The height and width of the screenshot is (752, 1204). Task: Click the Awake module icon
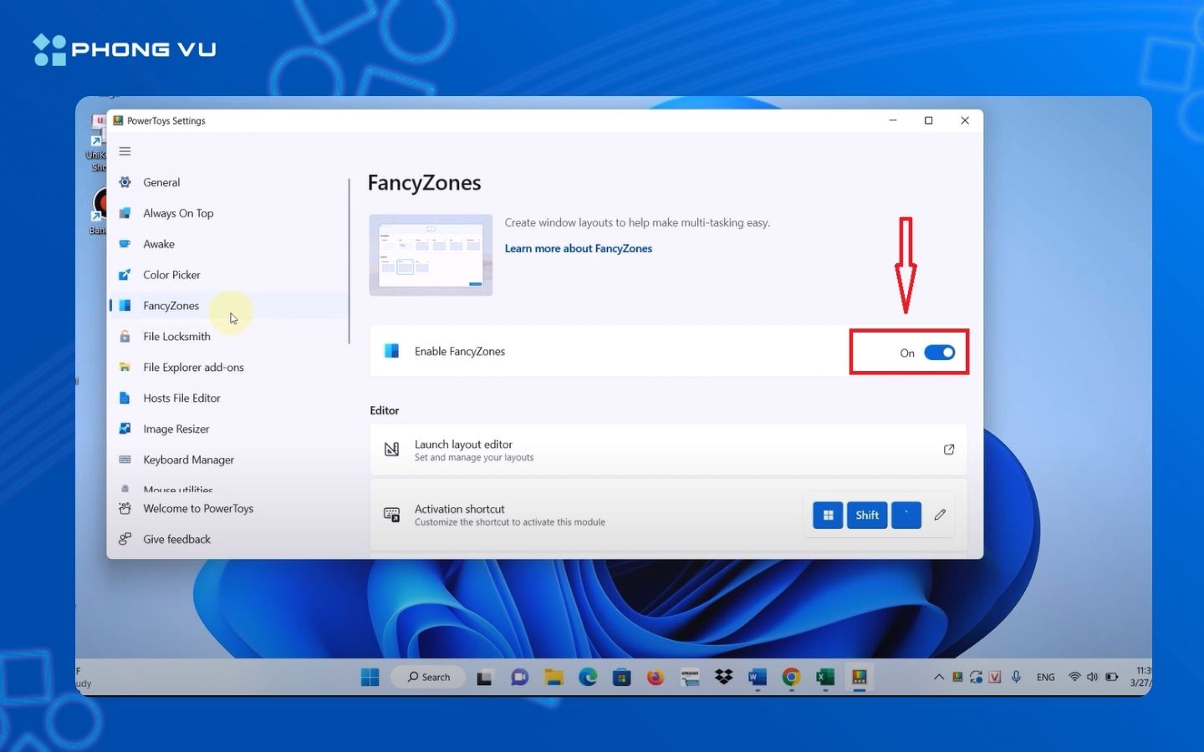pos(125,243)
